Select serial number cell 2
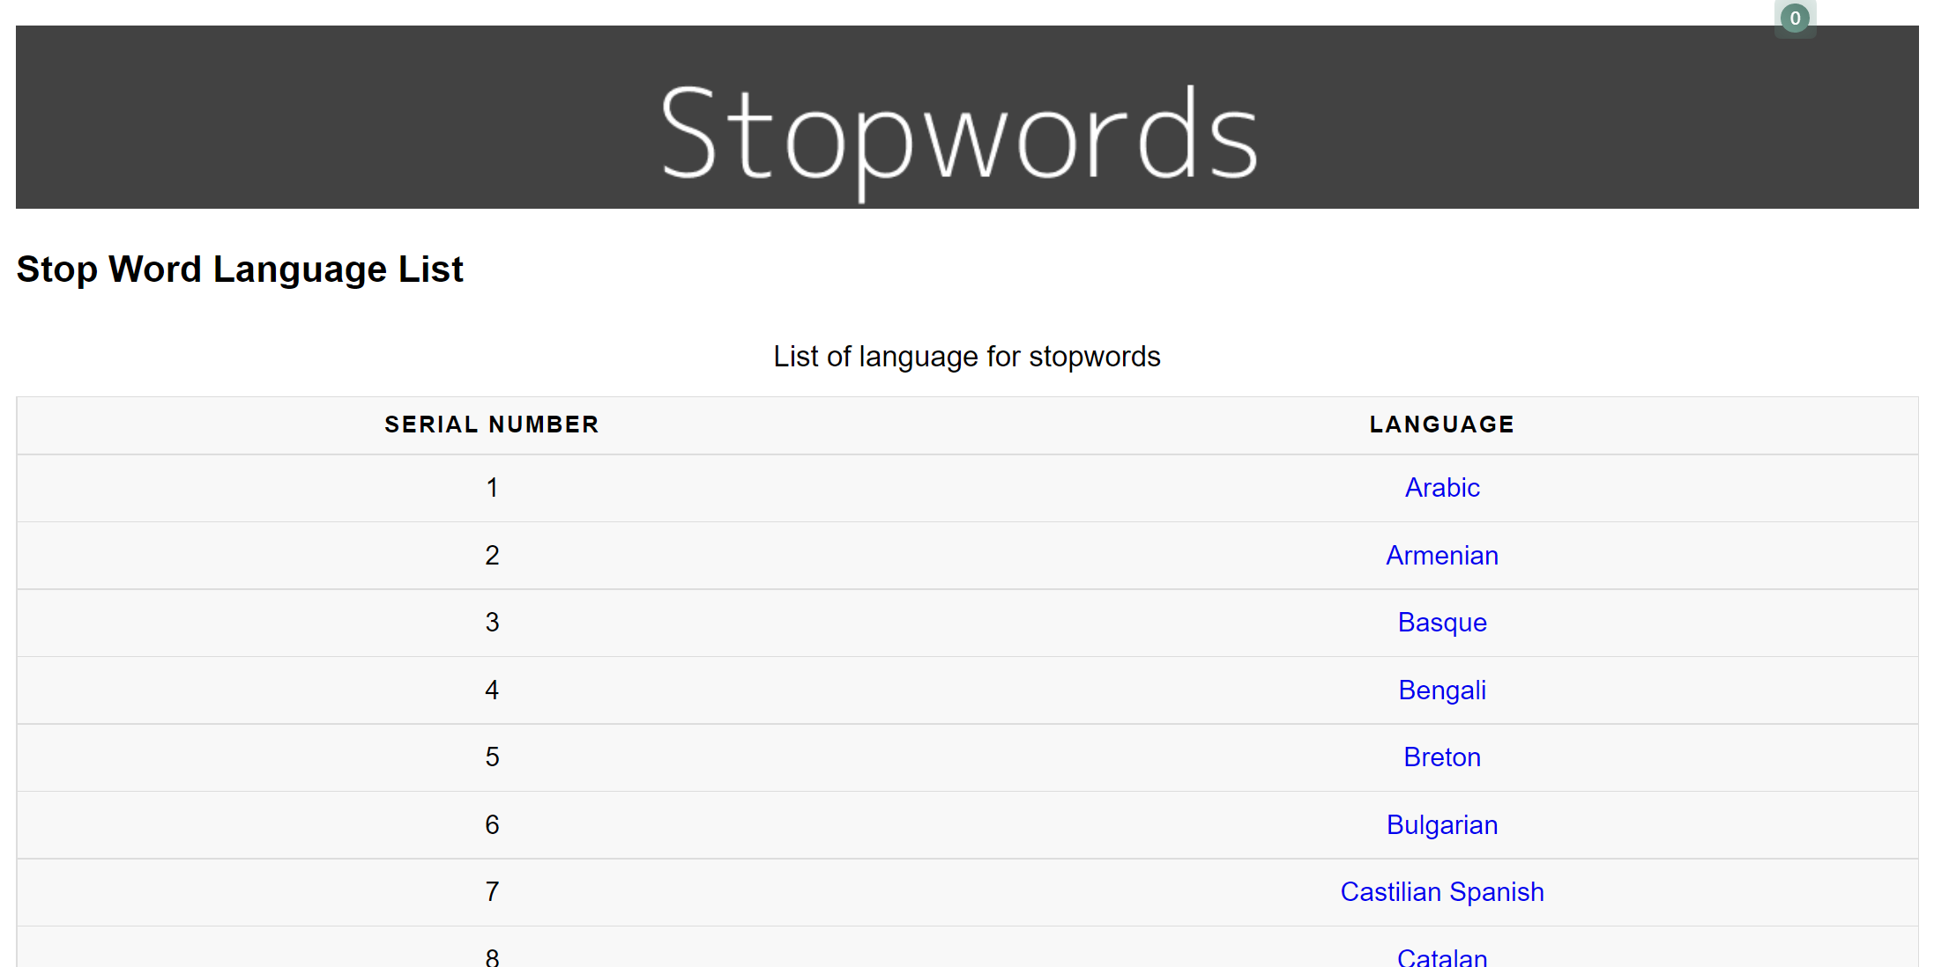 [492, 556]
